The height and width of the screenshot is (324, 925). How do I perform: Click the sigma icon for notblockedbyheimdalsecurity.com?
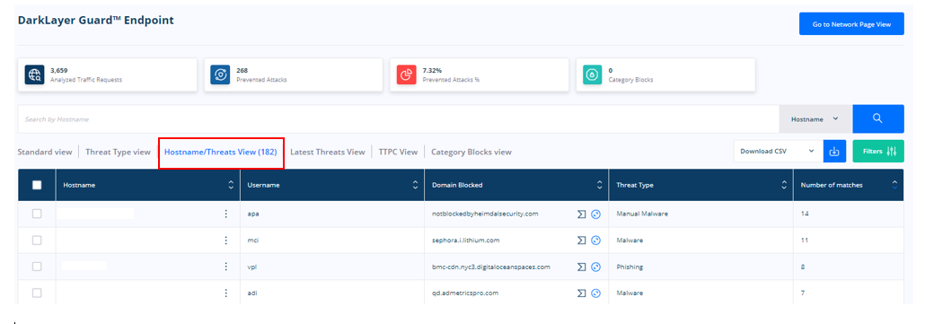point(581,214)
